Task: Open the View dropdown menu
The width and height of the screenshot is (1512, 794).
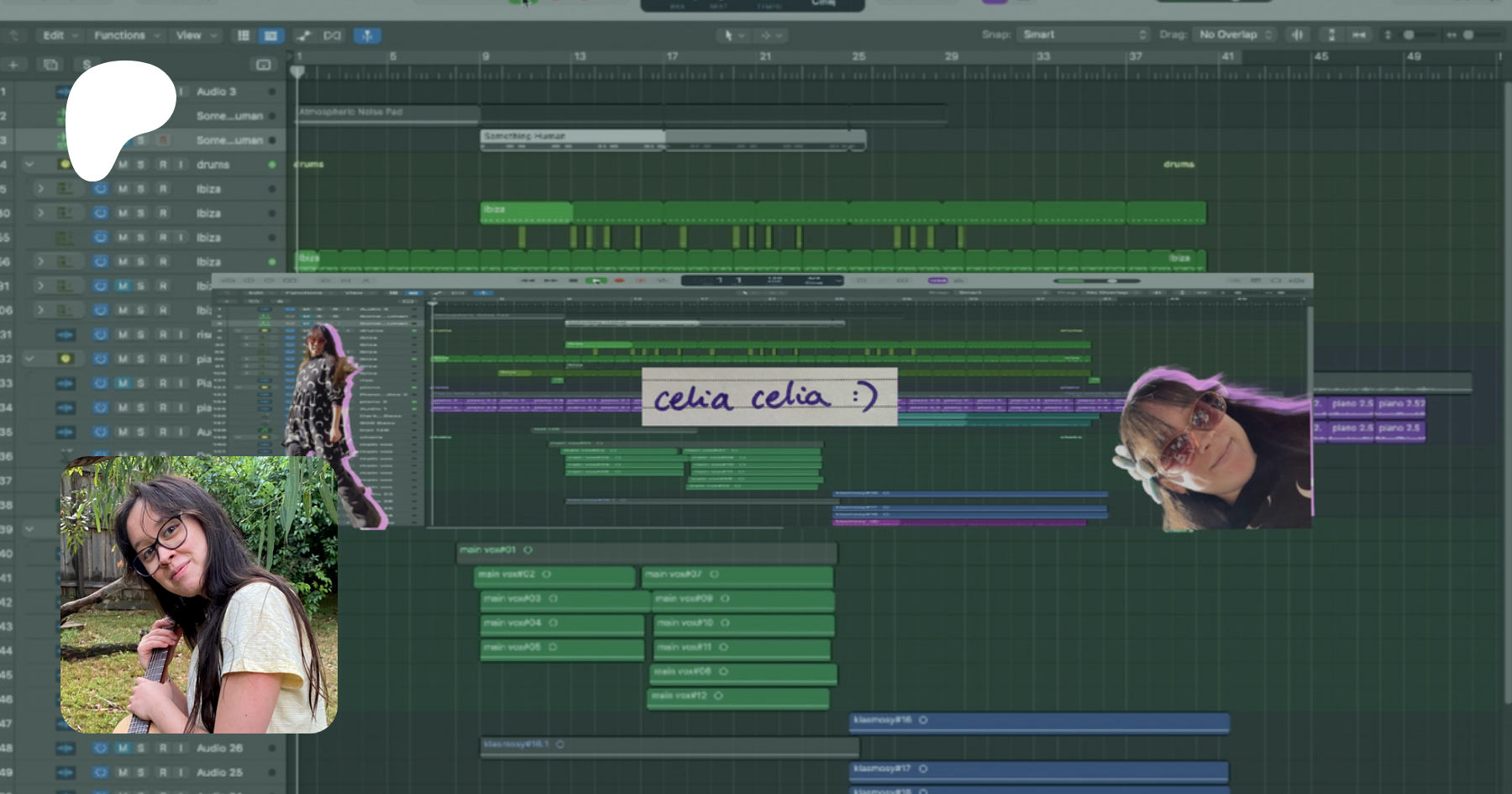Action: pyautogui.click(x=196, y=35)
